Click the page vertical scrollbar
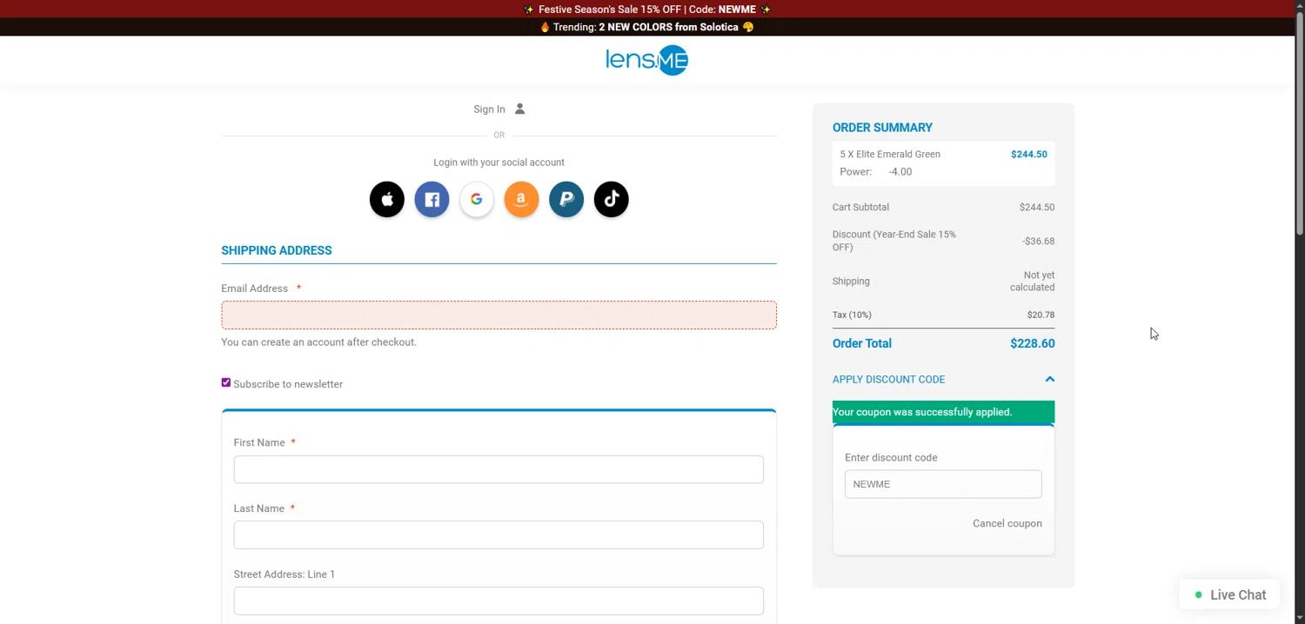Viewport: 1305px width, 624px height. 1300,122
